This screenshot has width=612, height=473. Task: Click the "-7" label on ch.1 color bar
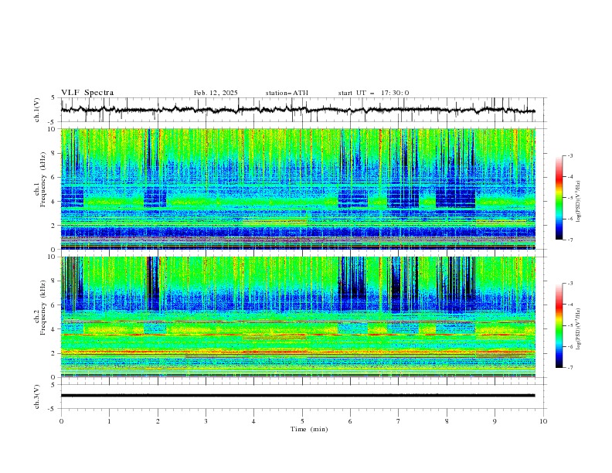click(570, 240)
